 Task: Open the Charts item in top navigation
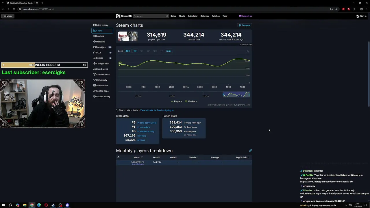point(182,16)
